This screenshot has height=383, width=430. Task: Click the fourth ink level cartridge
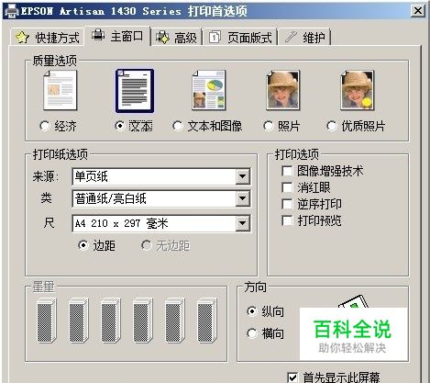pos(143,321)
